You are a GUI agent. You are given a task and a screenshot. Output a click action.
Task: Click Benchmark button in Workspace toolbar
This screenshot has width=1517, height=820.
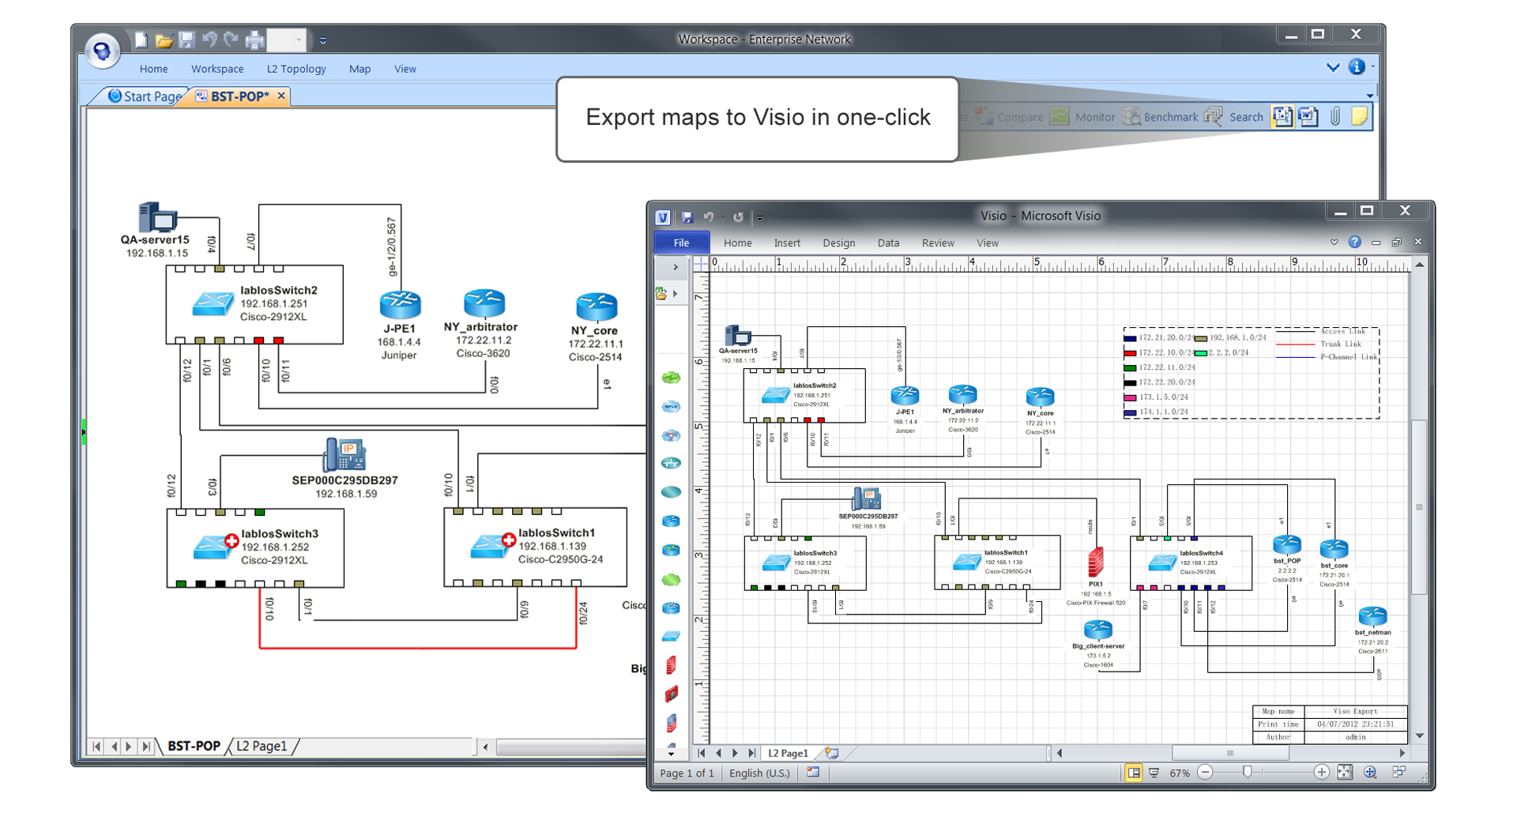click(x=1160, y=117)
